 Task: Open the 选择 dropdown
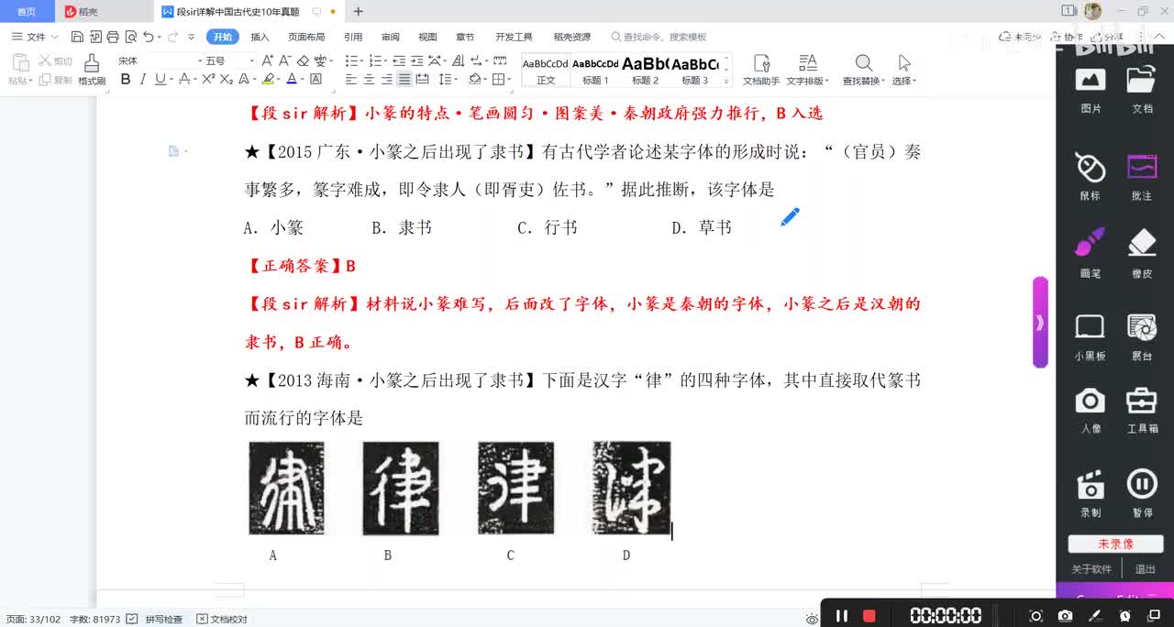904,70
